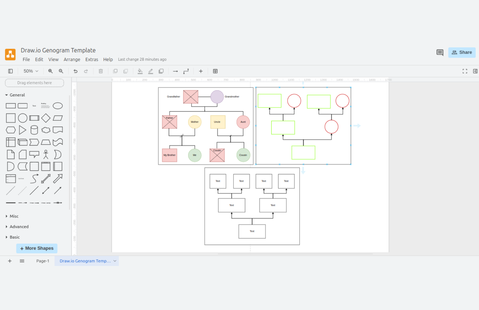The width and height of the screenshot is (479, 310).
Task: Select the dashed line shape
Action: pyautogui.click(x=11, y=191)
